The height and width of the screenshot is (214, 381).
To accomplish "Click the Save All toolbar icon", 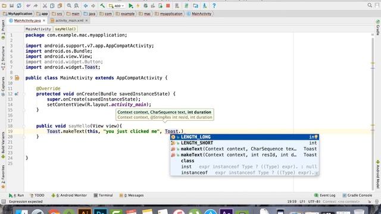I will [11, 5].
